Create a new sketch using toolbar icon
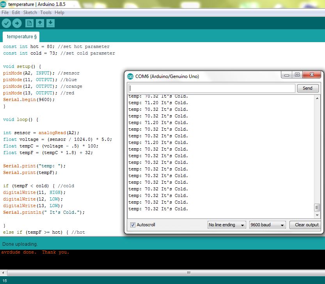This screenshot has height=284, width=325. coord(29,23)
